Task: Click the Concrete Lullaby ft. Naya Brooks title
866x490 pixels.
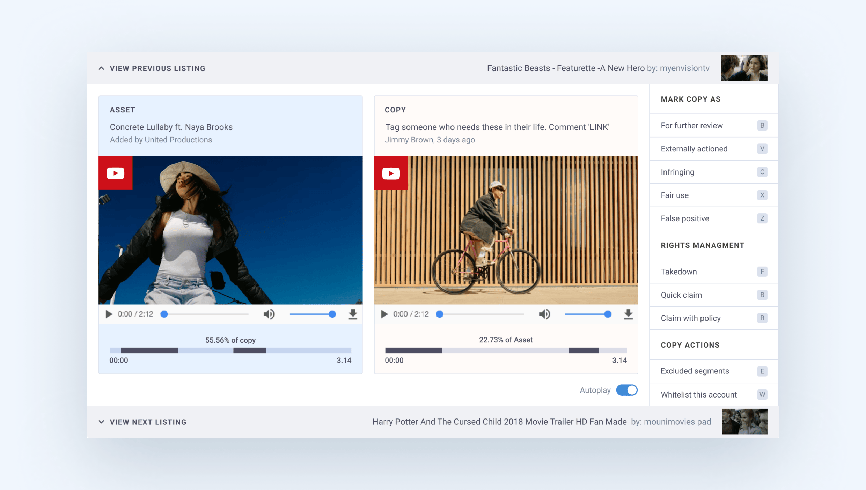Action: (171, 127)
